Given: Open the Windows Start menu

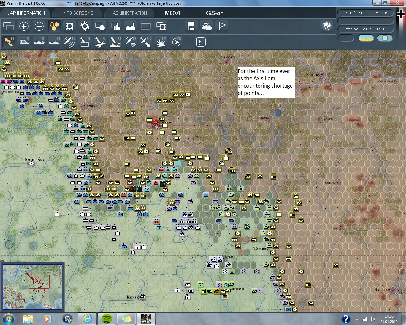Looking at the screenshot, I should (x=9, y=319).
